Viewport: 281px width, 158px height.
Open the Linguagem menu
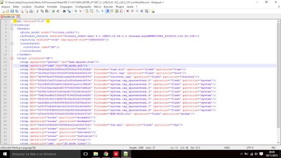(x=66, y=7)
